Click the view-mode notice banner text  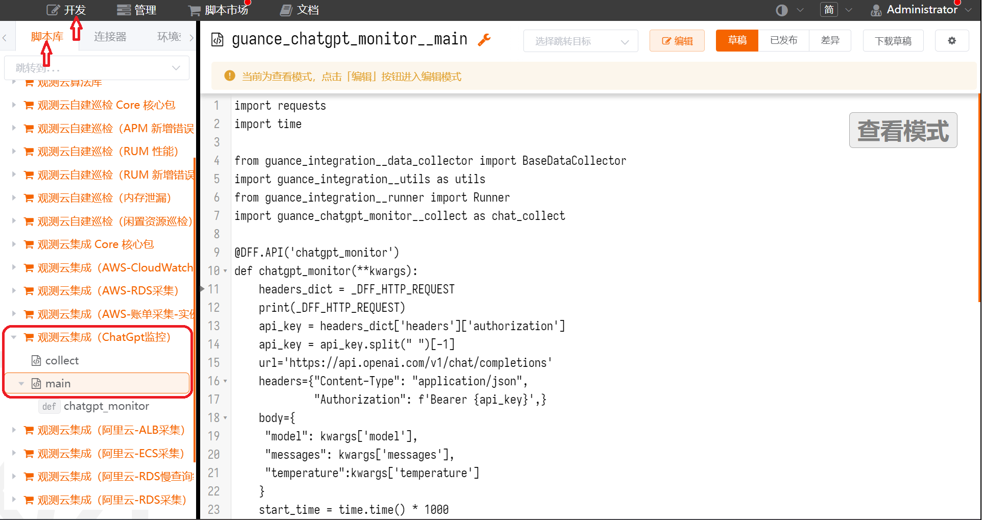click(x=351, y=77)
